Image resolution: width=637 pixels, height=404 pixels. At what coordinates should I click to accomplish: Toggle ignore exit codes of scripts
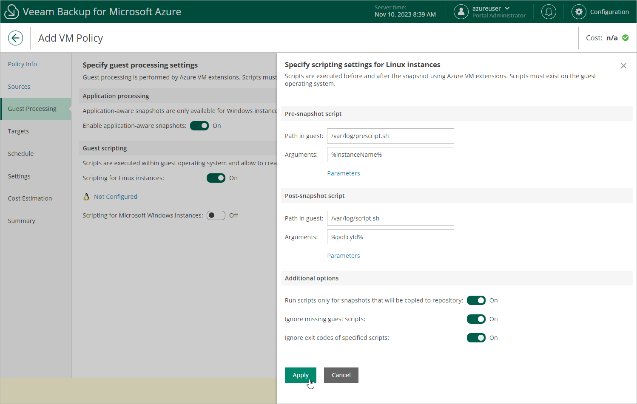[476, 338]
